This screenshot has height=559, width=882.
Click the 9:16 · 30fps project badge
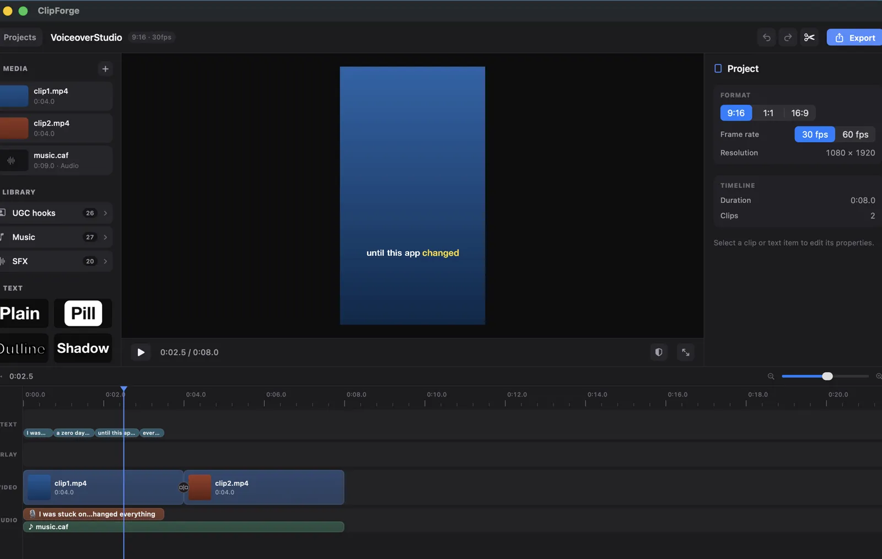coord(152,37)
